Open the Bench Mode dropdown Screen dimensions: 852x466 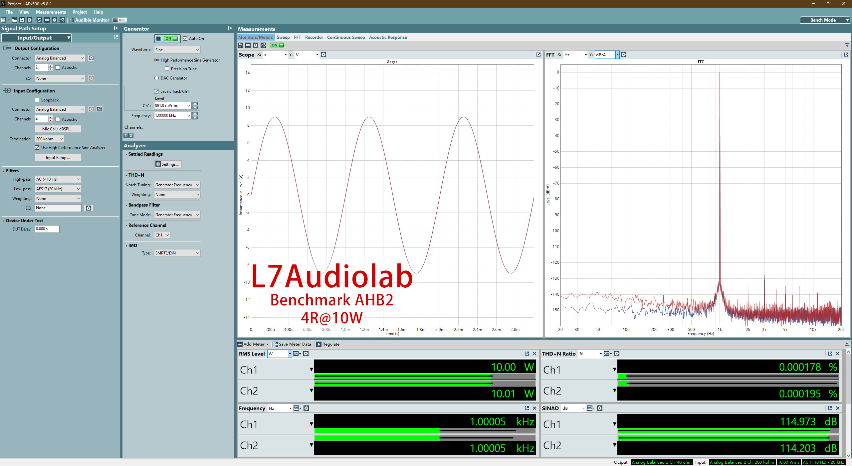(825, 20)
